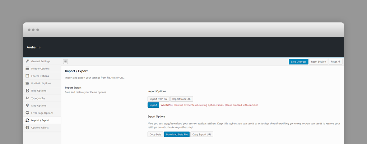Screen dimensions: 367x144
Task: Open the General Settings section
Action: click(x=42, y=61)
